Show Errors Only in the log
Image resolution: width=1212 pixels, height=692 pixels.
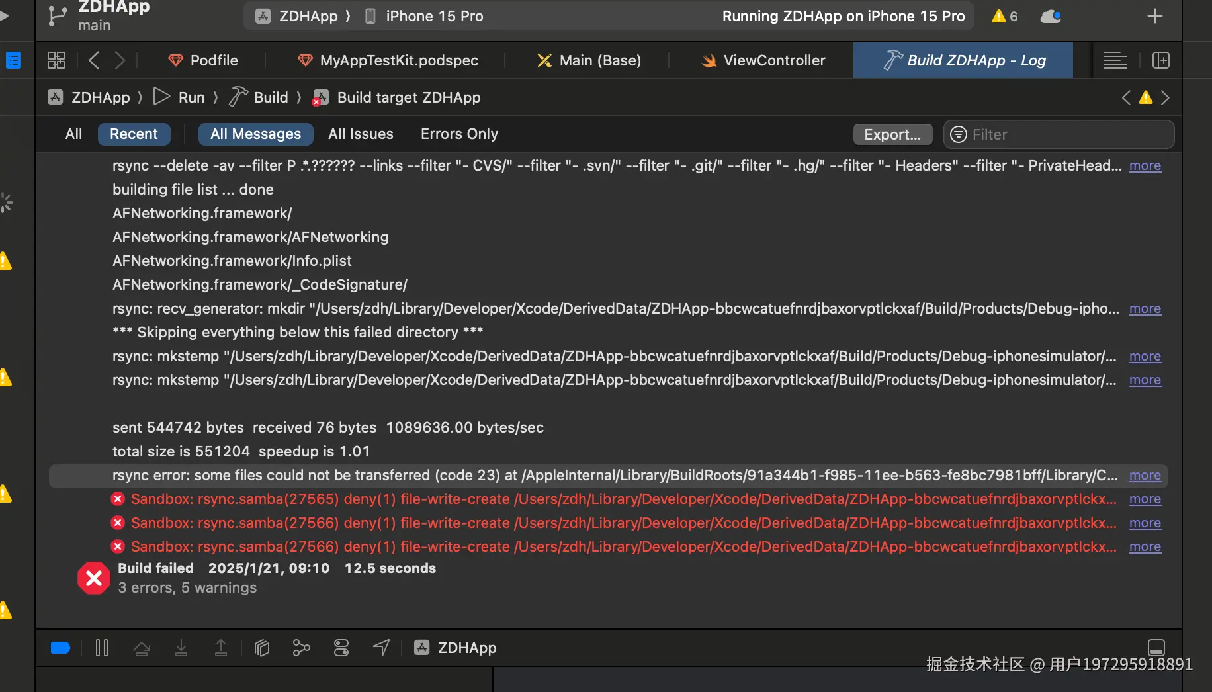click(x=459, y=134)
